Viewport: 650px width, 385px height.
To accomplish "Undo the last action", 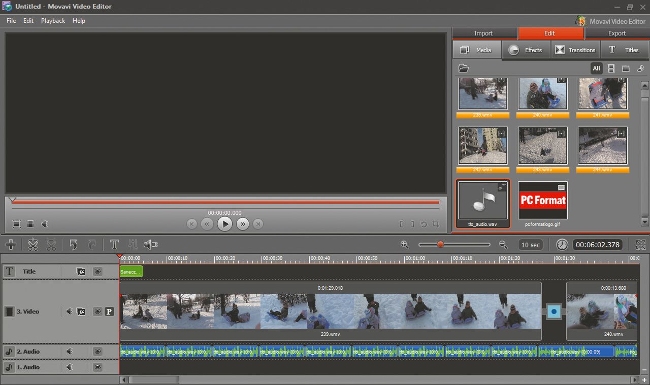I will 74,245.
